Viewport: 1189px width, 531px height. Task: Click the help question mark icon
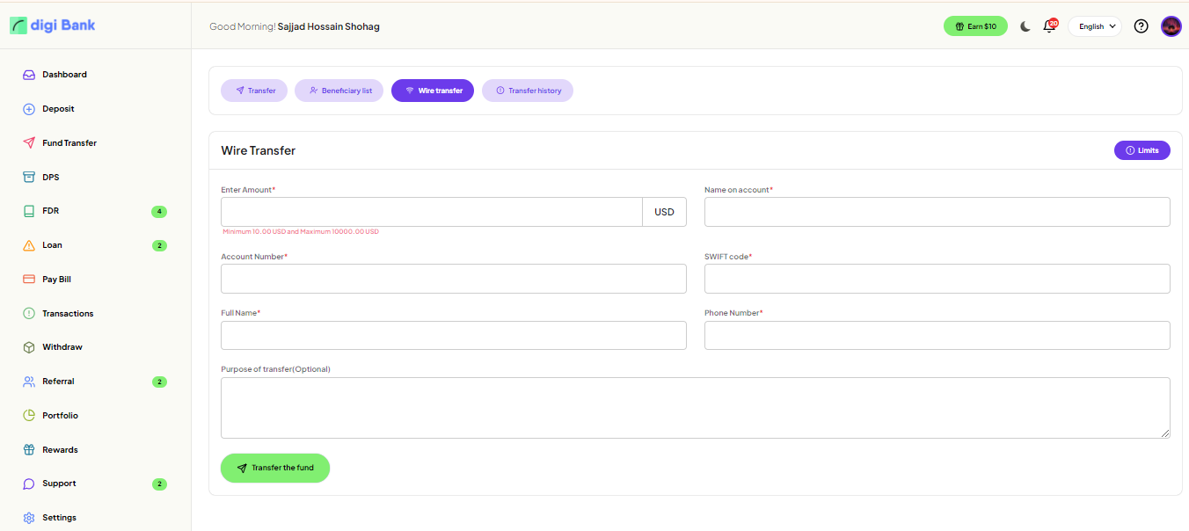(x=1141, y=26)
